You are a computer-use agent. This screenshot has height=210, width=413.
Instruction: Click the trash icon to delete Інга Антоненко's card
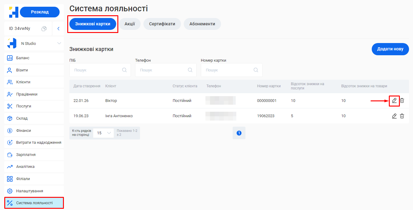[402, 116]
